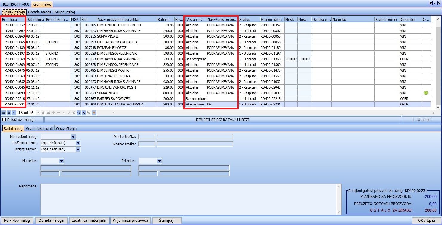Toggle Prikaži sve naloge checkbox

(4, 120)
